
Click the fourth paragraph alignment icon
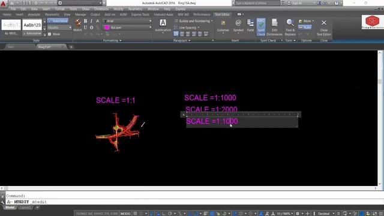194,34
